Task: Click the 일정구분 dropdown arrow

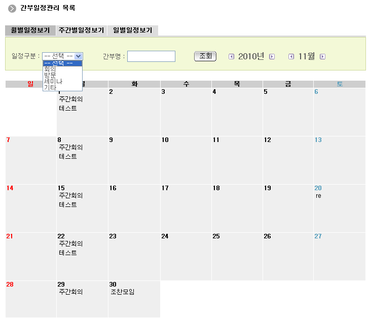Action: tap(79, 56)
